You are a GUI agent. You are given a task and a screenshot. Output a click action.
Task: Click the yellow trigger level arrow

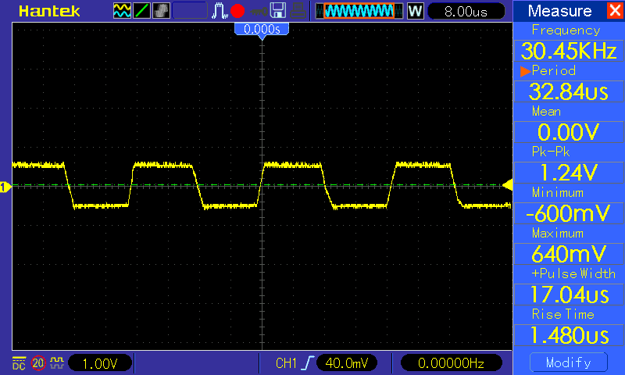coord(507,185)
